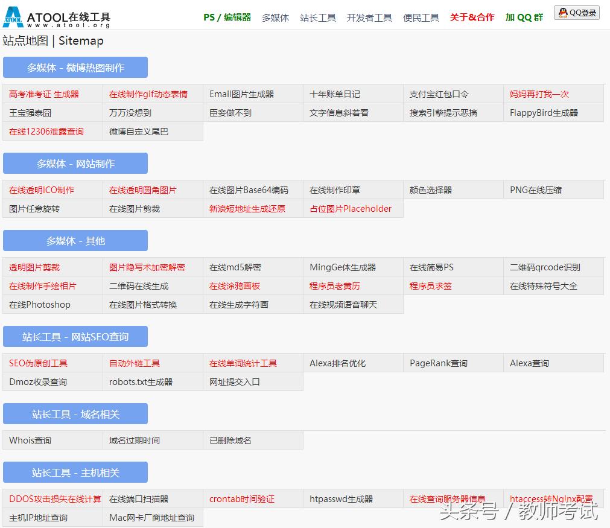
Task: Open the 多媒体 navigation menu
Action: (x=275, y=17)
